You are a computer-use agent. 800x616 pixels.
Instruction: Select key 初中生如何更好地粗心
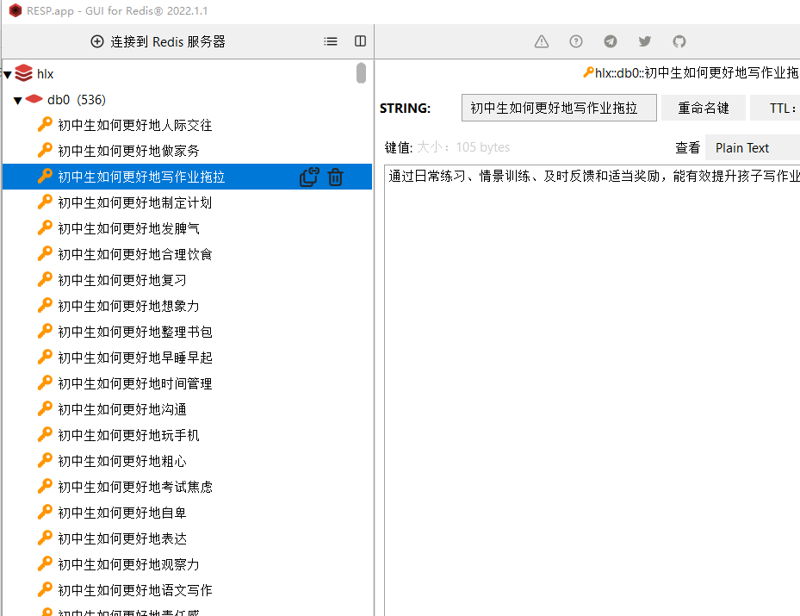click(122, 462)
